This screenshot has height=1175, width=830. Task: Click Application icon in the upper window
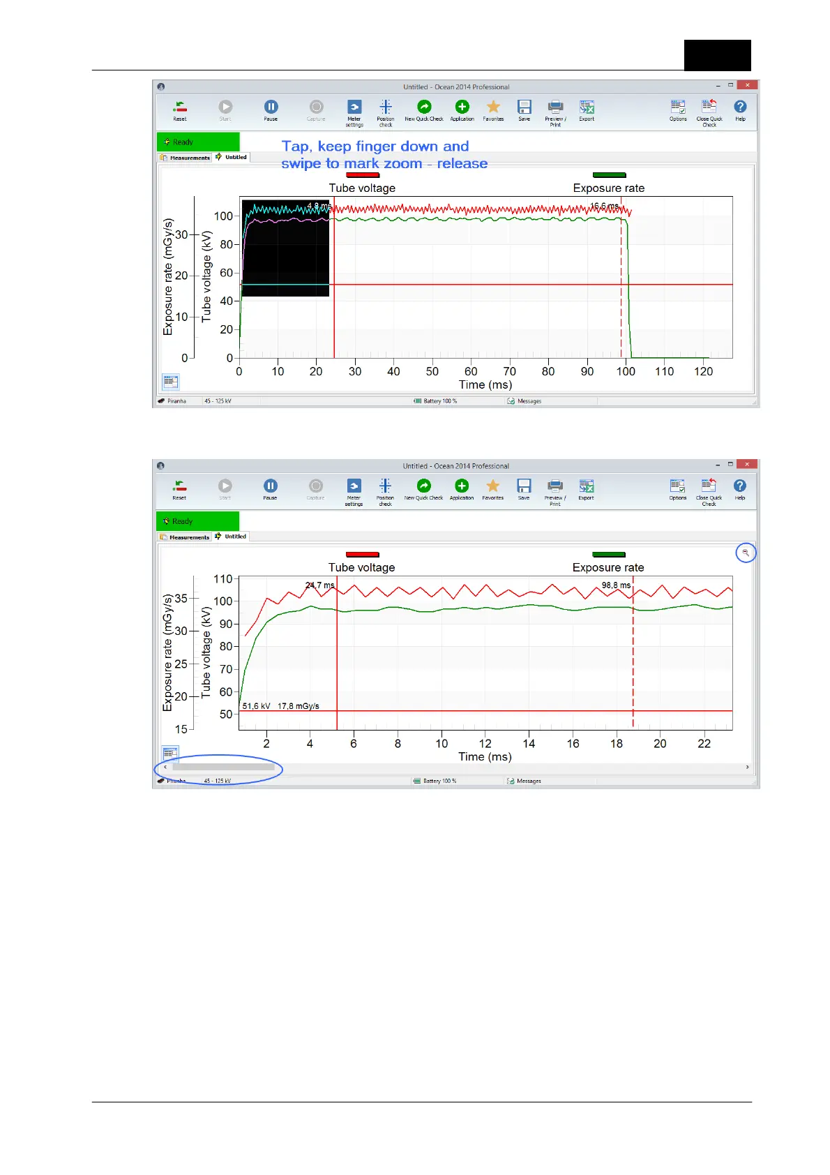[462, 110]
